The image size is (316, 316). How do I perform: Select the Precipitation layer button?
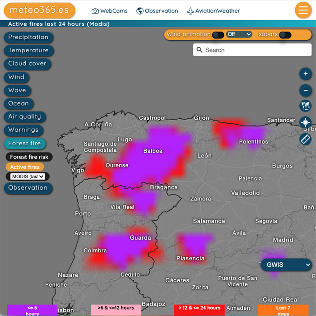(x=28, y=37)
